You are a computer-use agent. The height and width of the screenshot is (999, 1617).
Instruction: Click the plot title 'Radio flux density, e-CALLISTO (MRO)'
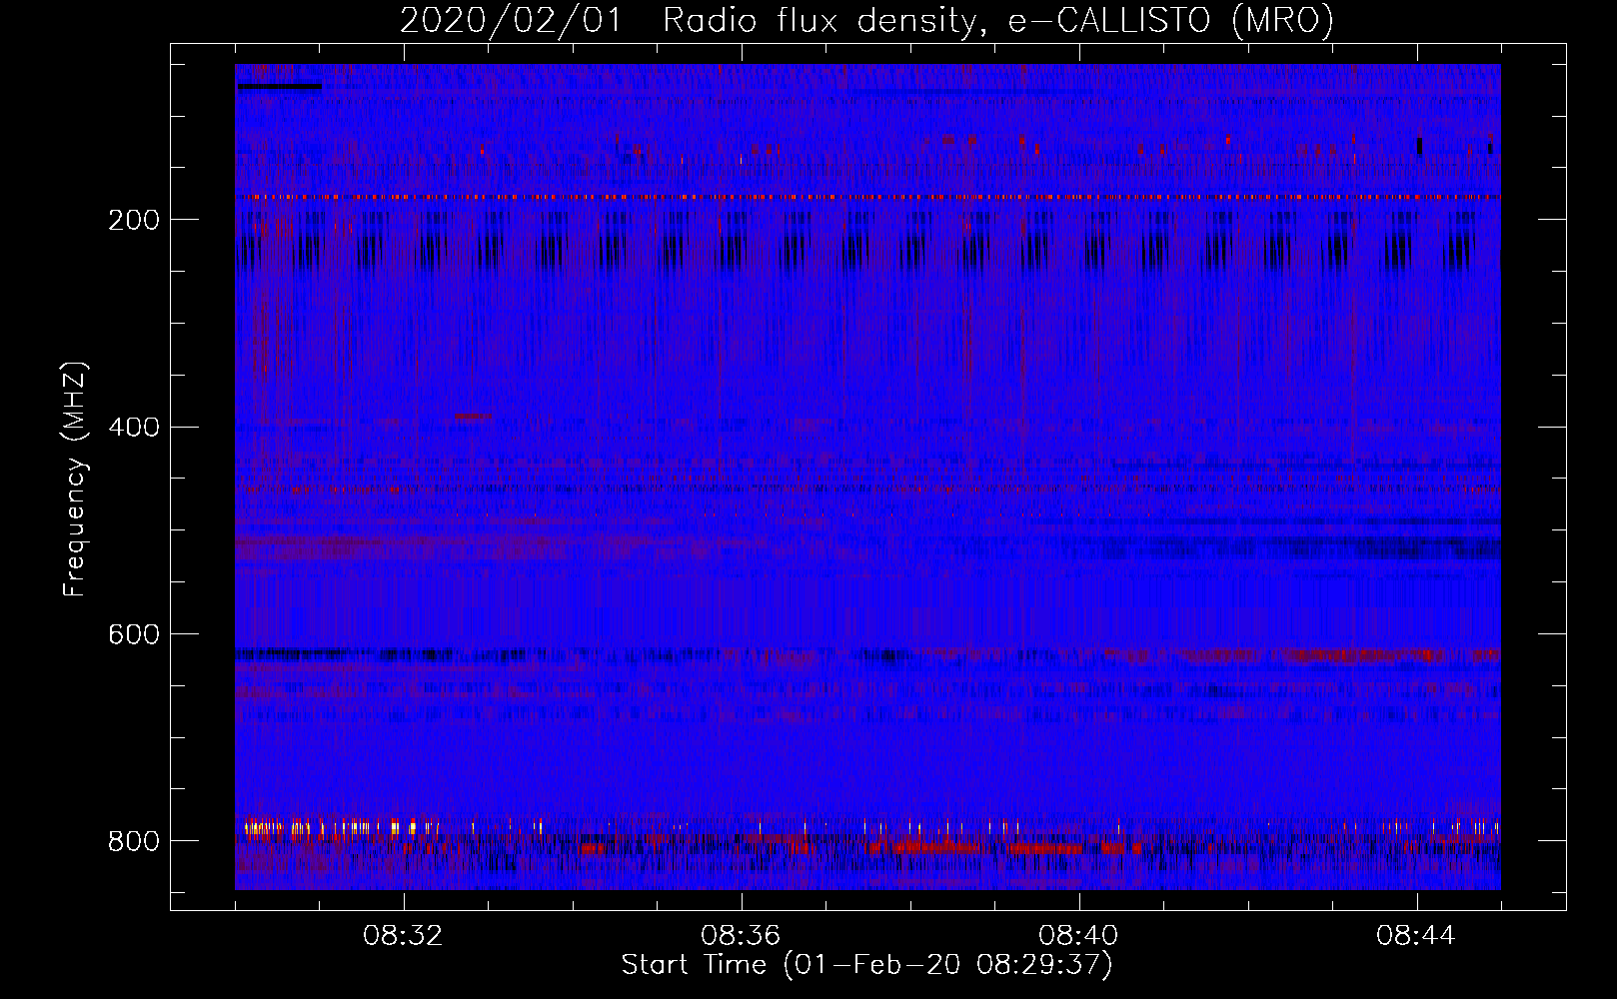(x=998, y=20)
